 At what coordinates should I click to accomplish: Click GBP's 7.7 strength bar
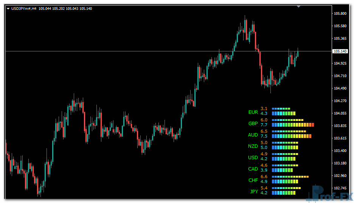pos(293,125)
